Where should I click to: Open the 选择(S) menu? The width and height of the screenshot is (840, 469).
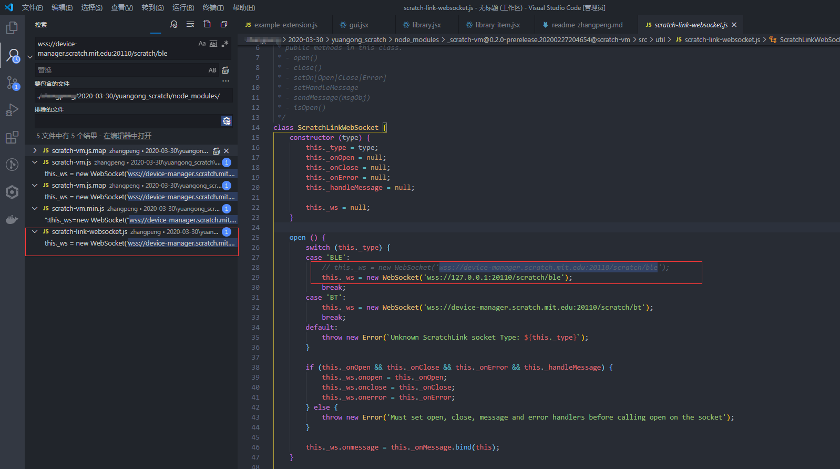tap(92, 7)
